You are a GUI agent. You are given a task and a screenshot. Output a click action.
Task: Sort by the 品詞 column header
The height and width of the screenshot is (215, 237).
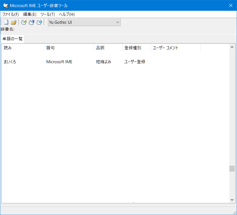coord(108,48)
